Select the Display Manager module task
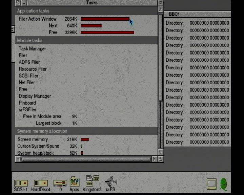The height and width of the screenshot is (195, 244). (35, 96)
